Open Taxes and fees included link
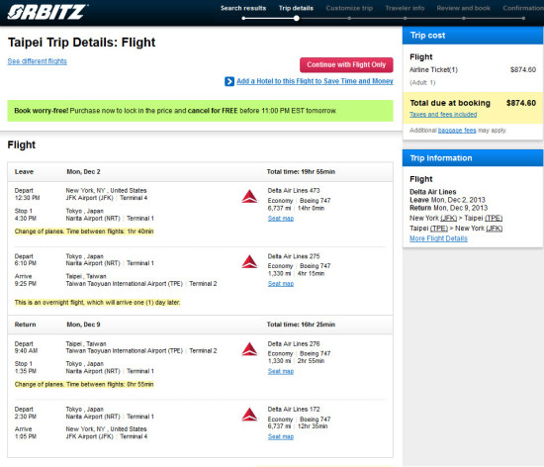The width and height of the screenshot is (544, 467). tap(443, 115)
